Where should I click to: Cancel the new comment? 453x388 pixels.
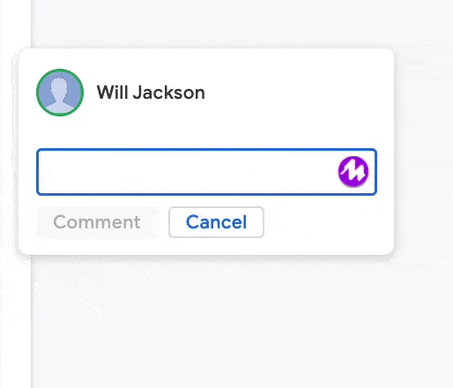[216, 222]
